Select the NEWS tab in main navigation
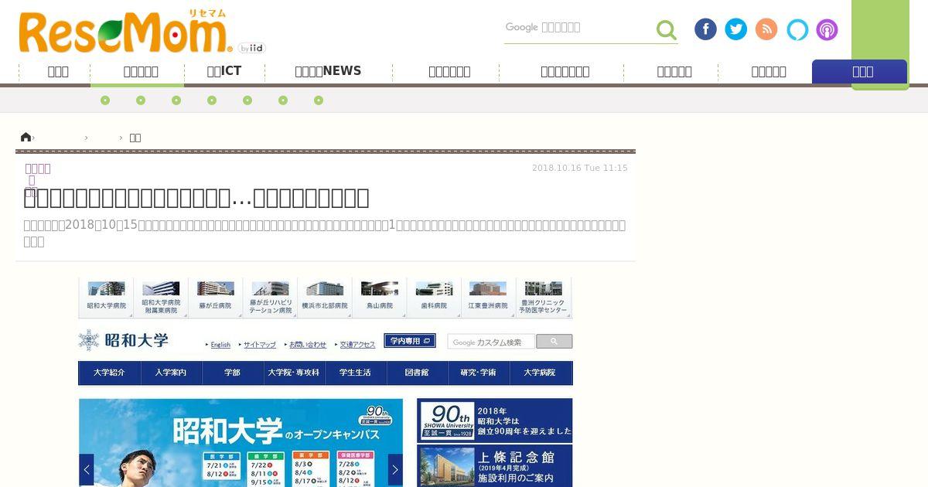928x487 pixels. [x=328, y=71]
